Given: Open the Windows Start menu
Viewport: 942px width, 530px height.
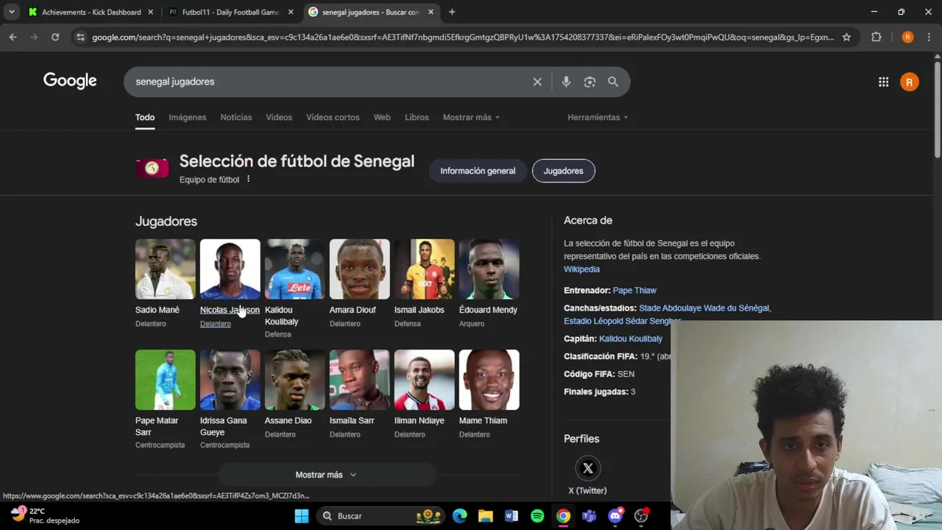Looking at the screenshot, I should pos(302,516).
